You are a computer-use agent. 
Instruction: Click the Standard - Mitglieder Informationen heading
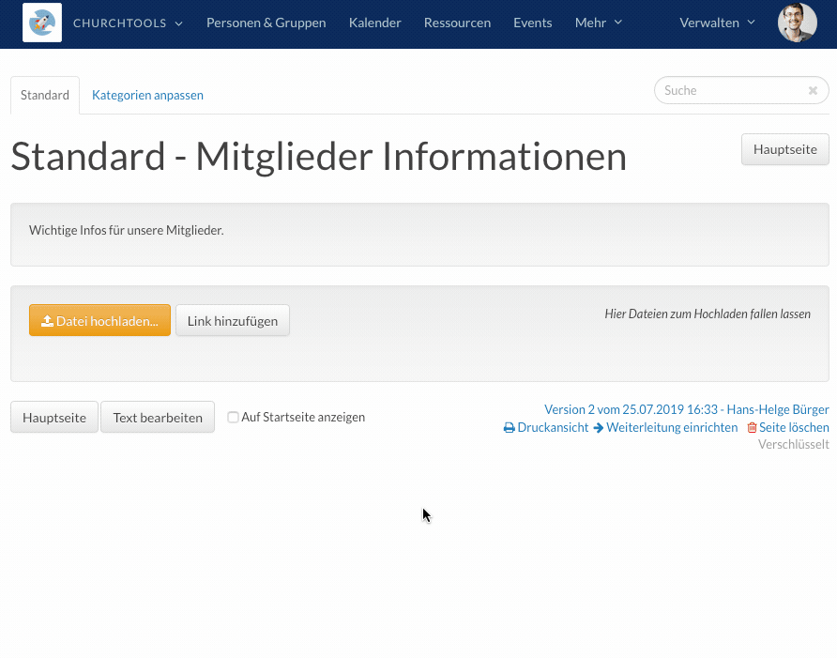pos(319,156)
